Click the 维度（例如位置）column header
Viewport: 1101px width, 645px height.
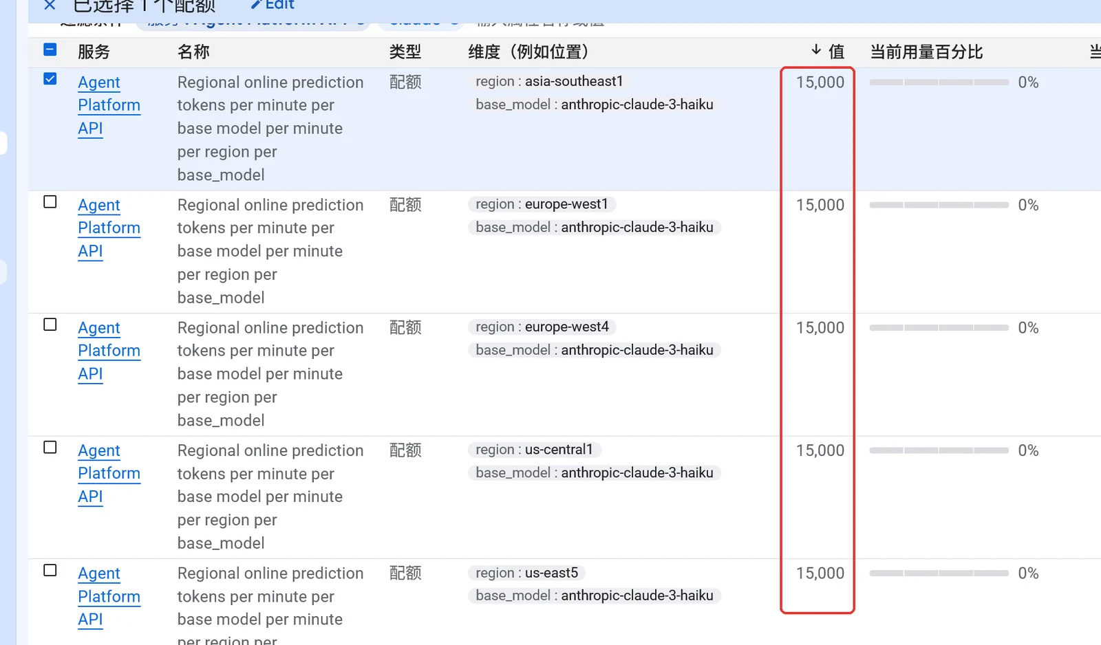pyautogui.click(x=528, y=52)
